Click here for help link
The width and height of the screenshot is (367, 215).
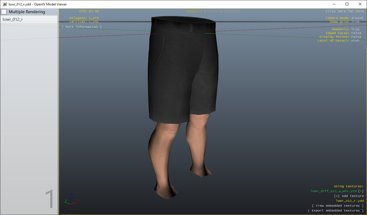coord(345,11)
